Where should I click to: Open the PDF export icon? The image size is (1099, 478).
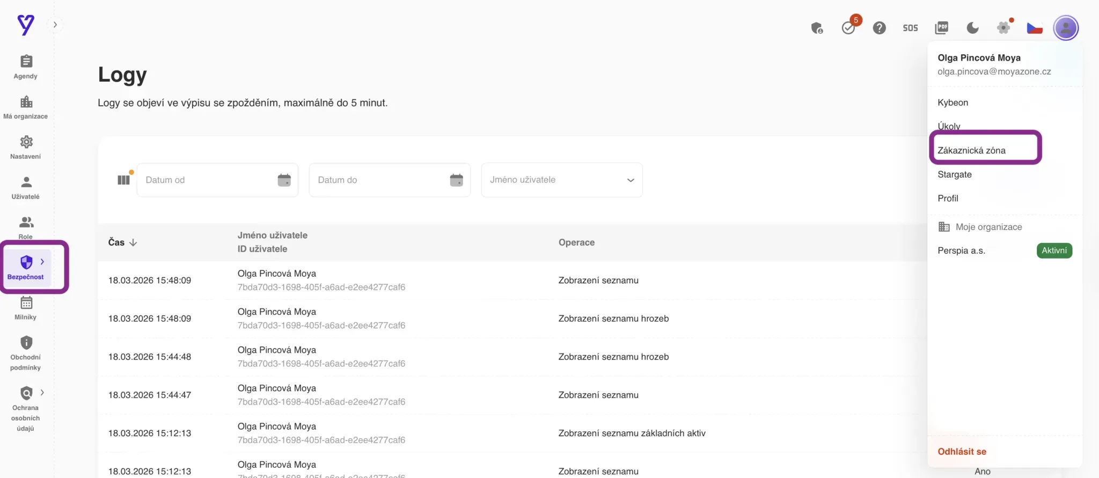click(x=942, y=28)
